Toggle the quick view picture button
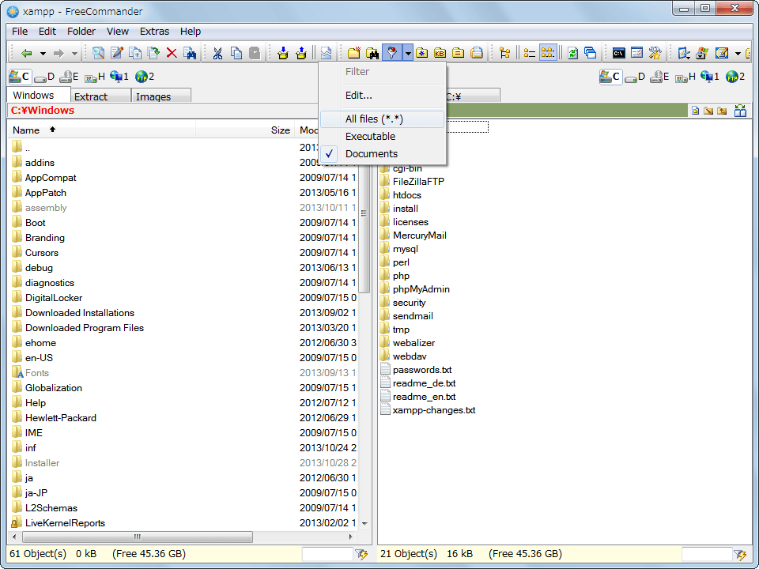 click(327, 53)
